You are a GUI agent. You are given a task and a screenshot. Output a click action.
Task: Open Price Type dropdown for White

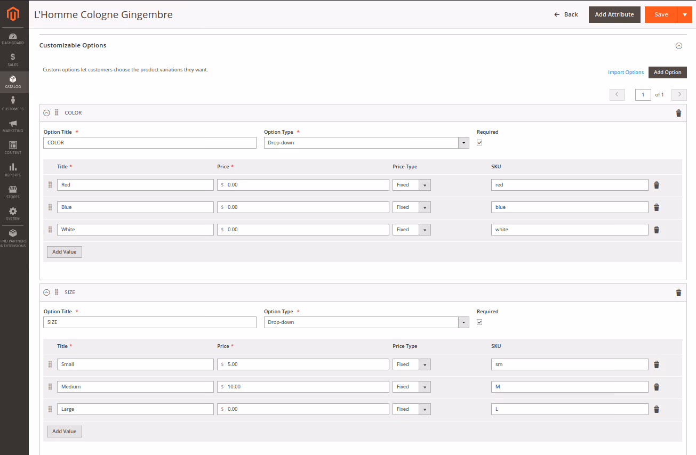click(x=412, y=230)
